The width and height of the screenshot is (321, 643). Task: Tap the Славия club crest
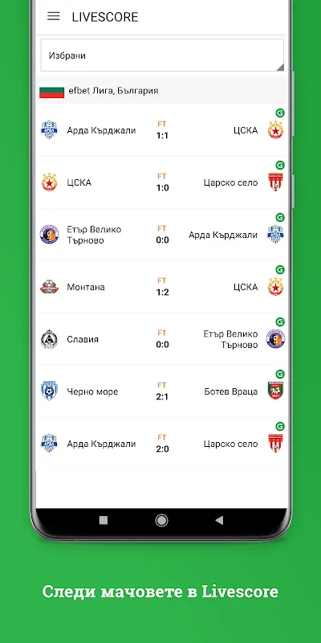pos(49,339)
